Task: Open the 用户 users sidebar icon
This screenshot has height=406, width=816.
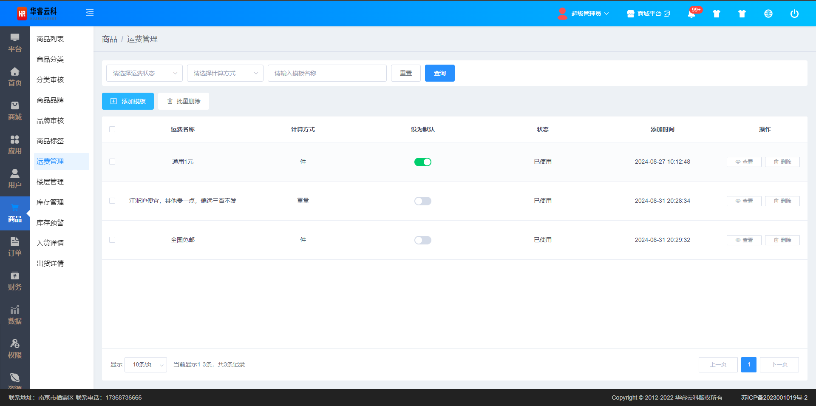Action: pos(15,179)
